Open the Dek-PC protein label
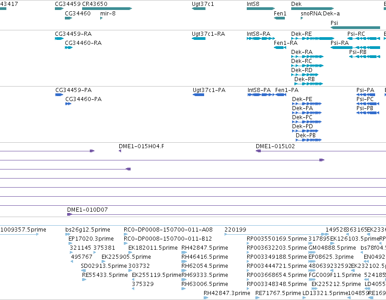 click(x=302, y=117)
